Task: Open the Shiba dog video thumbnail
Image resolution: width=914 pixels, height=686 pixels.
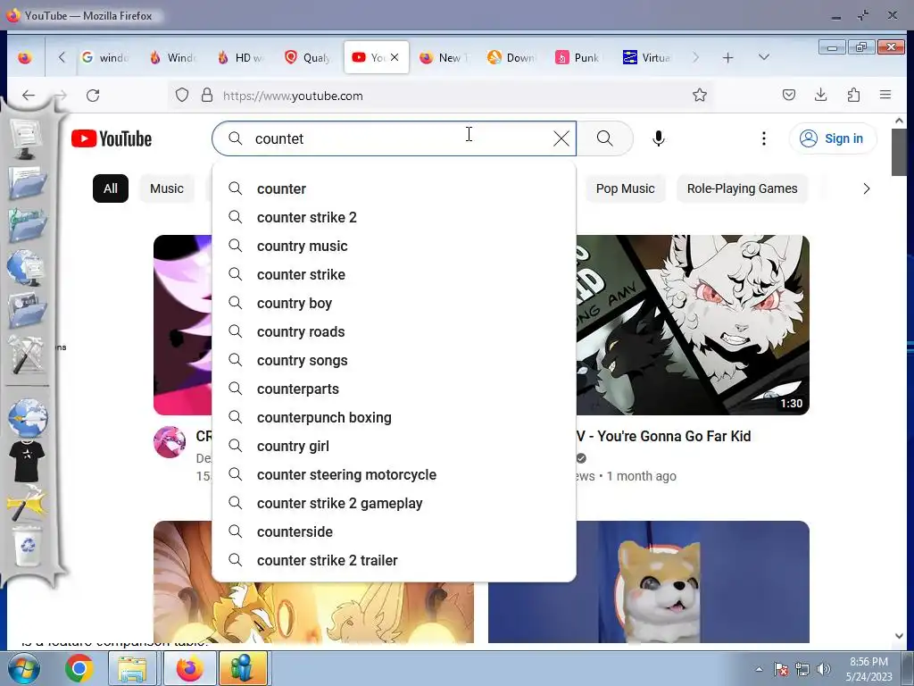Action: point(648,581)
